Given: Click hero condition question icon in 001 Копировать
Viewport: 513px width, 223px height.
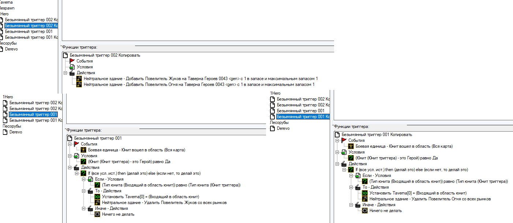Looking at the screenshot, I should [x=351, y=158].
